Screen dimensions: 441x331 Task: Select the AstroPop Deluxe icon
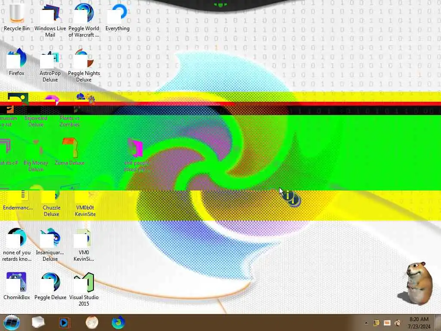(50, 66)
